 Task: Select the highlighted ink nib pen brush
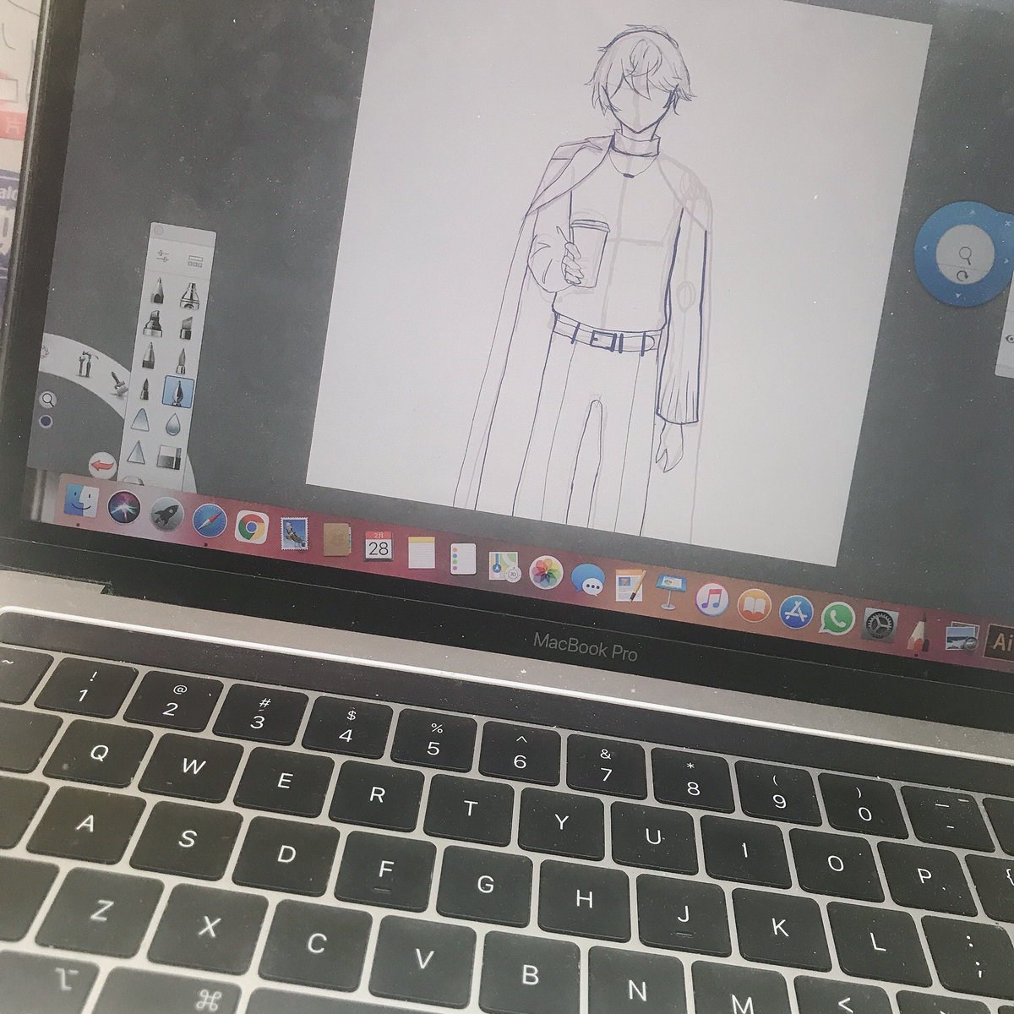coord(179,393)
